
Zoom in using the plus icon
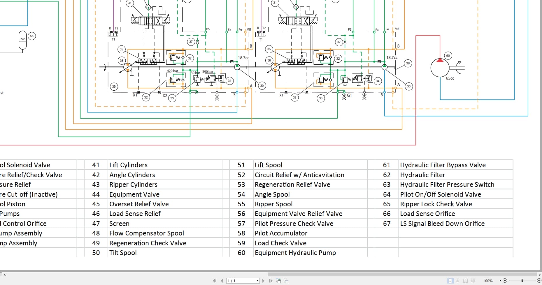539,281
